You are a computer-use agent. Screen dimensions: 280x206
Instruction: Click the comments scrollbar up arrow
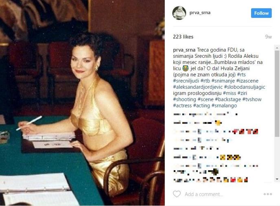(x=277, y=48)
